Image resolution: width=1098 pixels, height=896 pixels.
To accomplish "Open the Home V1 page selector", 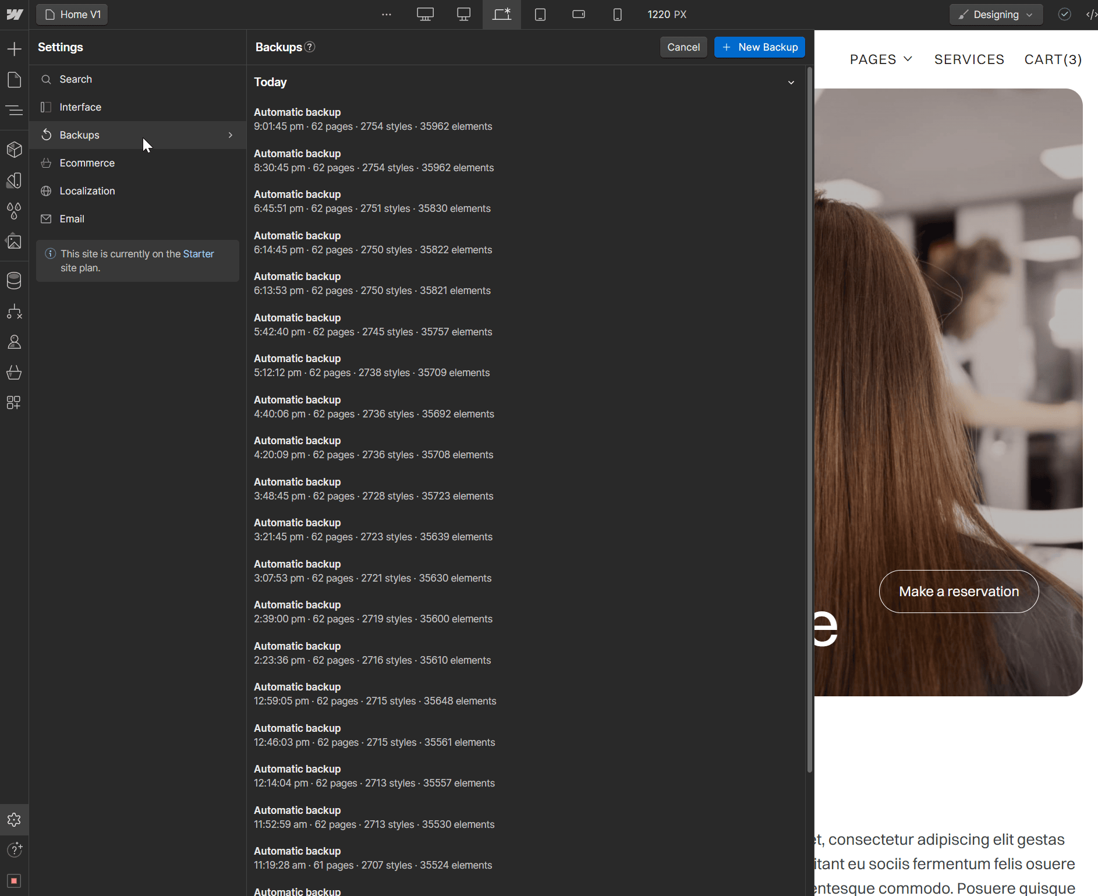I will [72, 15].
